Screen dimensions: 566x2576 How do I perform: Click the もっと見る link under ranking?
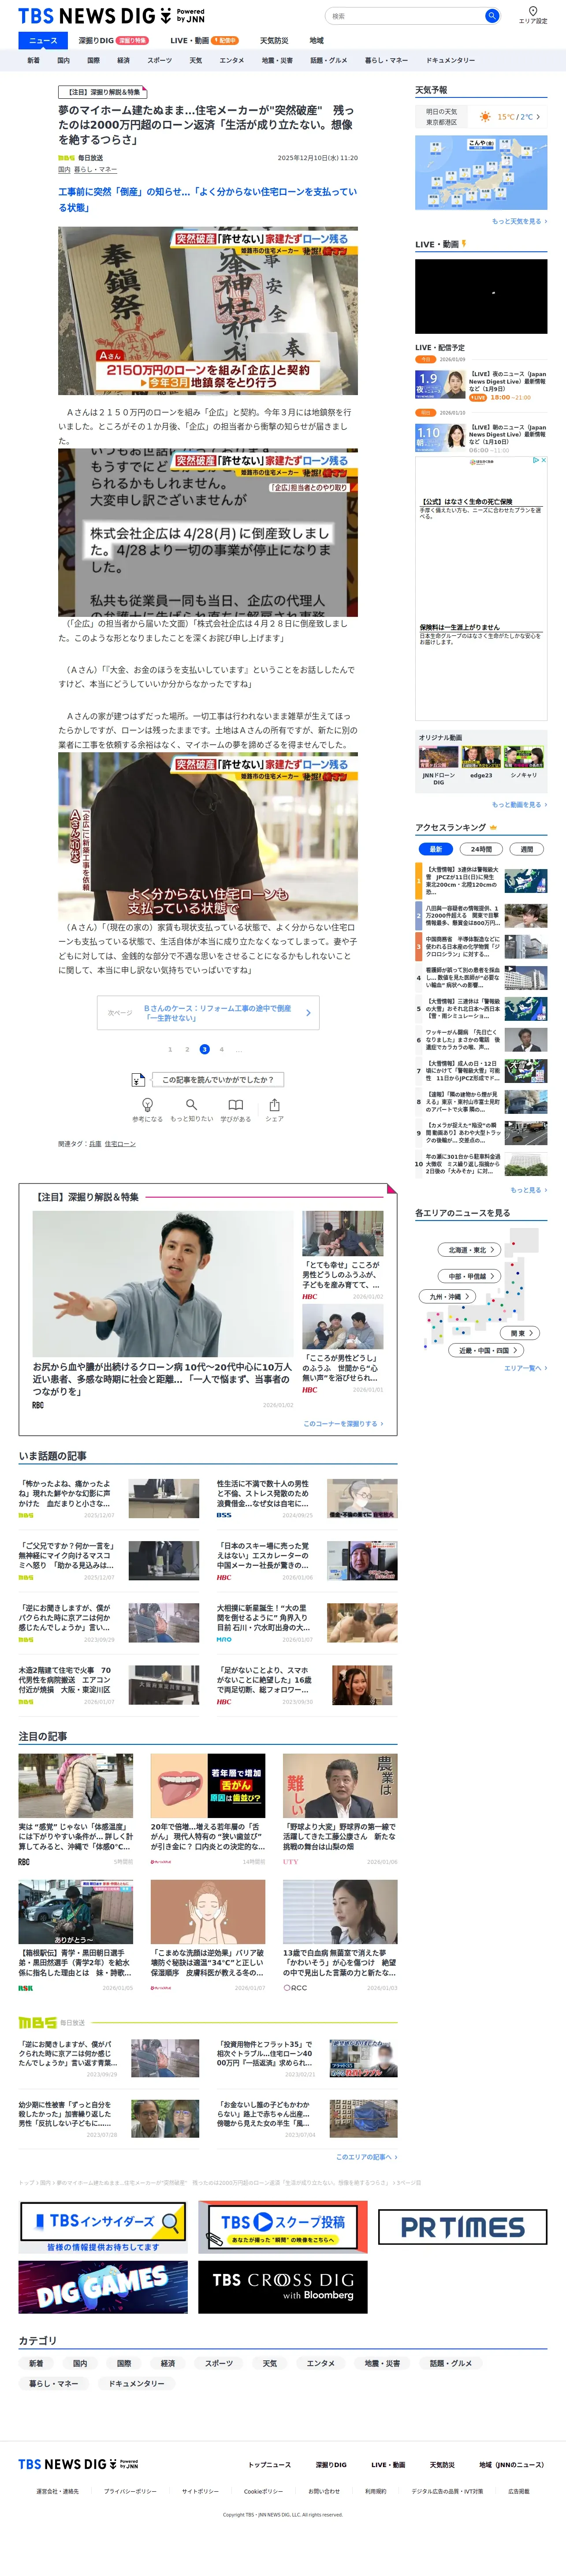pyautogui.click(x=528, y=1190)
